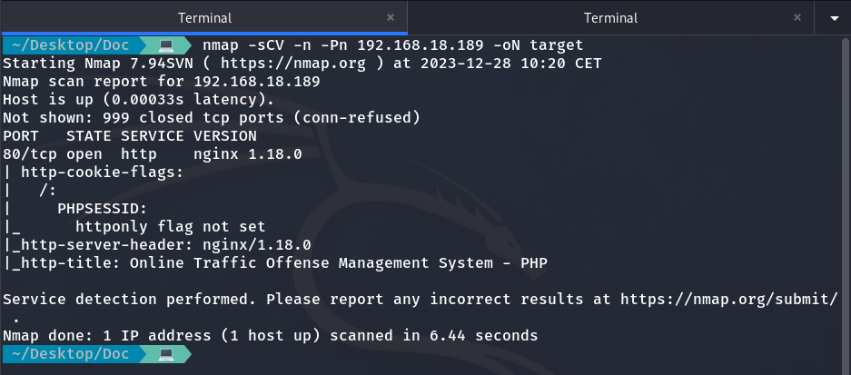
Task: Click the 'Nmap done' summary line
Action: [x=270, y=335]
